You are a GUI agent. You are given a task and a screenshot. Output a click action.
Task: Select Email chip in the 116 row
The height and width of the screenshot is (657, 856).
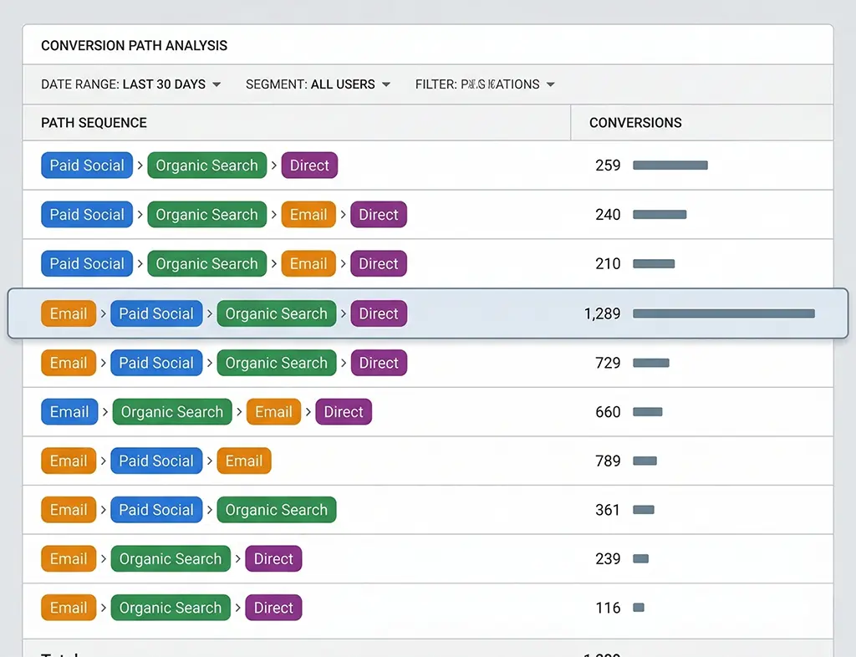[x=69, y=608]
